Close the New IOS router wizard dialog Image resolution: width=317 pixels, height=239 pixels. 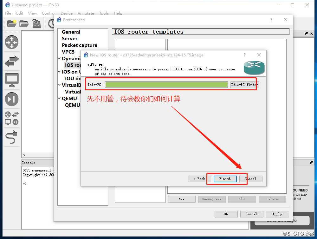click(x=259, y=55)
